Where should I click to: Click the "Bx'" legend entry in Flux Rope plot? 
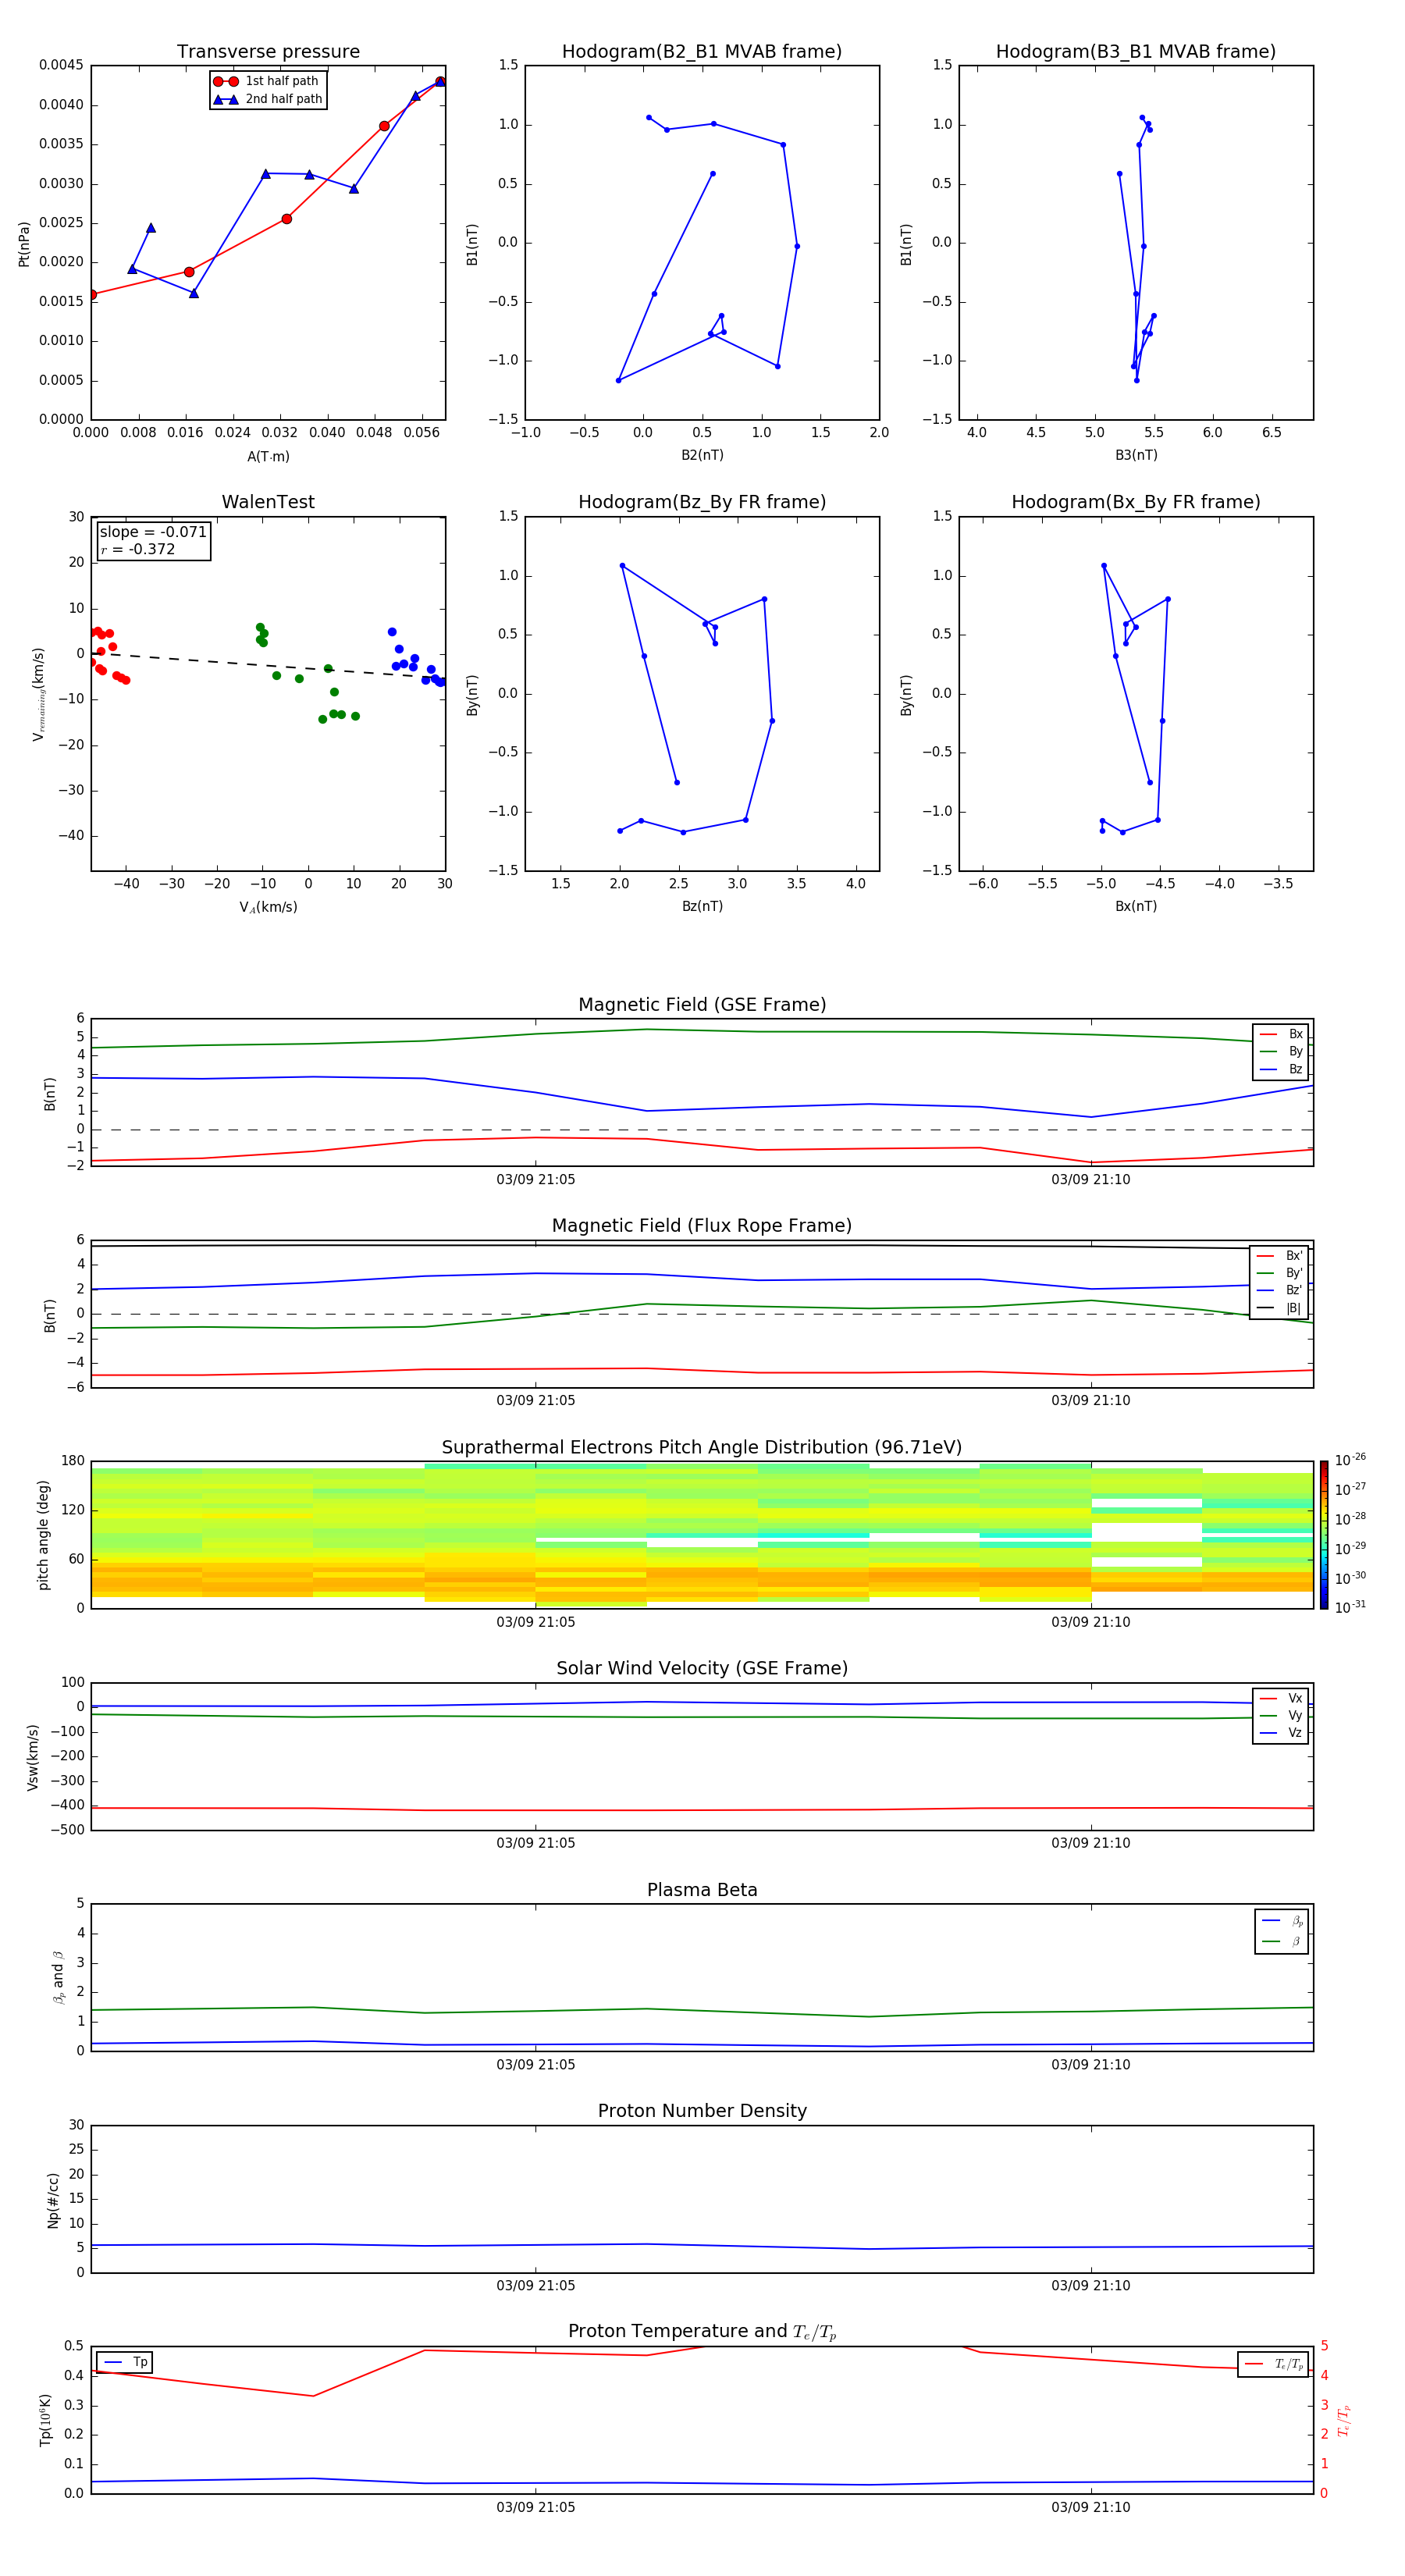[1279, 1256]
